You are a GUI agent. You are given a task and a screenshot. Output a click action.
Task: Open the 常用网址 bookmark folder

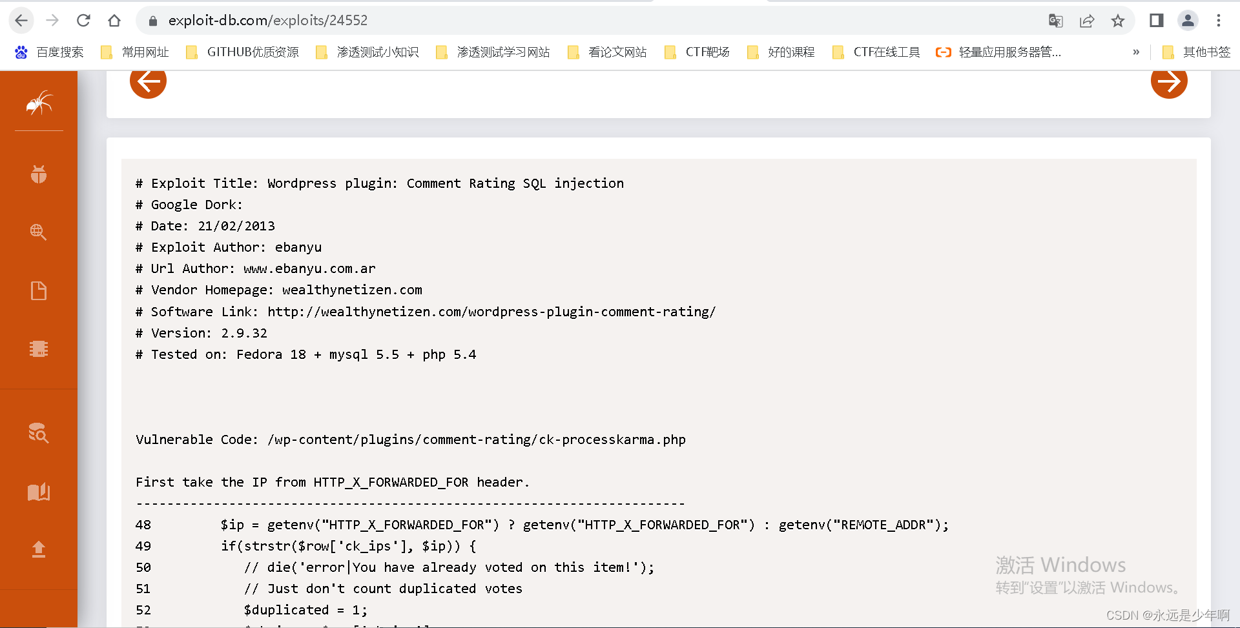click(x=135, y=52)
